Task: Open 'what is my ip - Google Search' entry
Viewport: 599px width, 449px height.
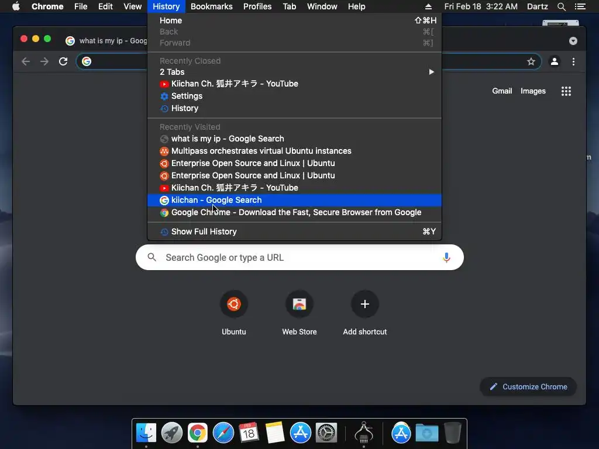Action: click(x=295, y=139)
